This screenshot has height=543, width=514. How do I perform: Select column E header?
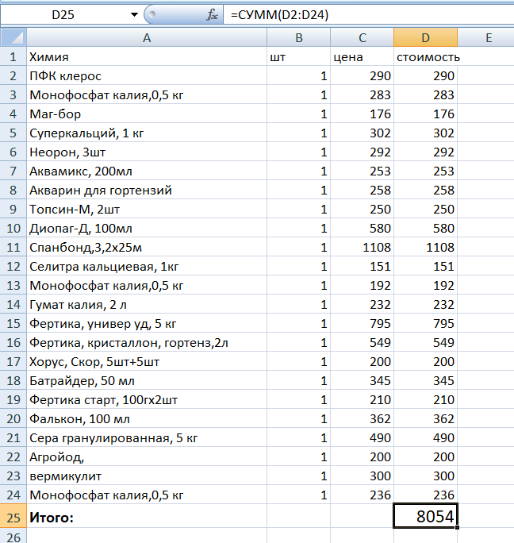click(x=485, y=37)
